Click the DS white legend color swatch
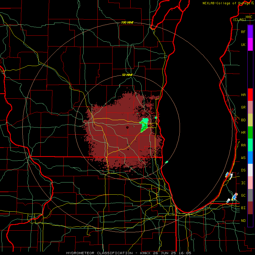 pyautogui.click(x=250, y=170)
